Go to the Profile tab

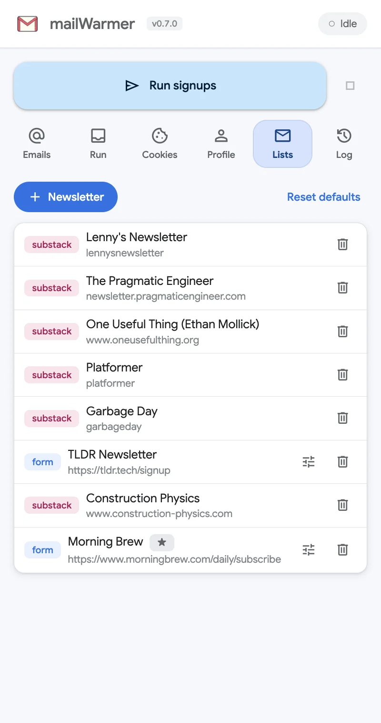click(x=221, y=144)
